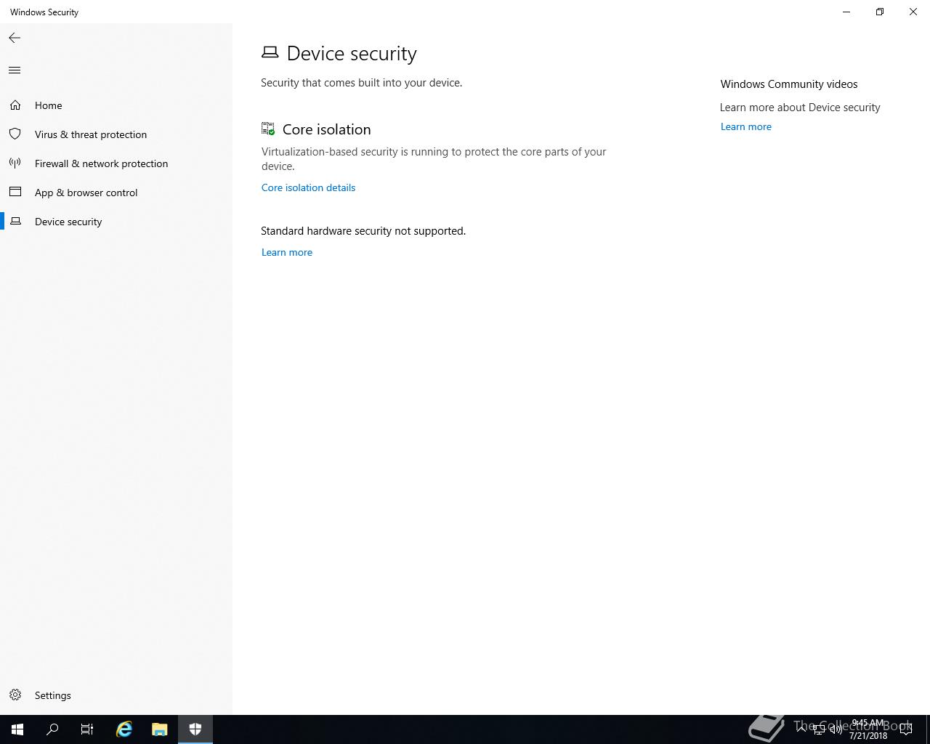Click the 'Windows Community videos' heading
Image resolution: width=930 pixels, height=744 pixels.
789,84
